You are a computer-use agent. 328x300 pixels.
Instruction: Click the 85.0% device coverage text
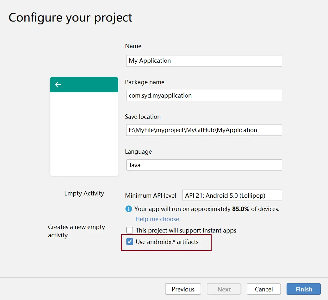(241, 209)
